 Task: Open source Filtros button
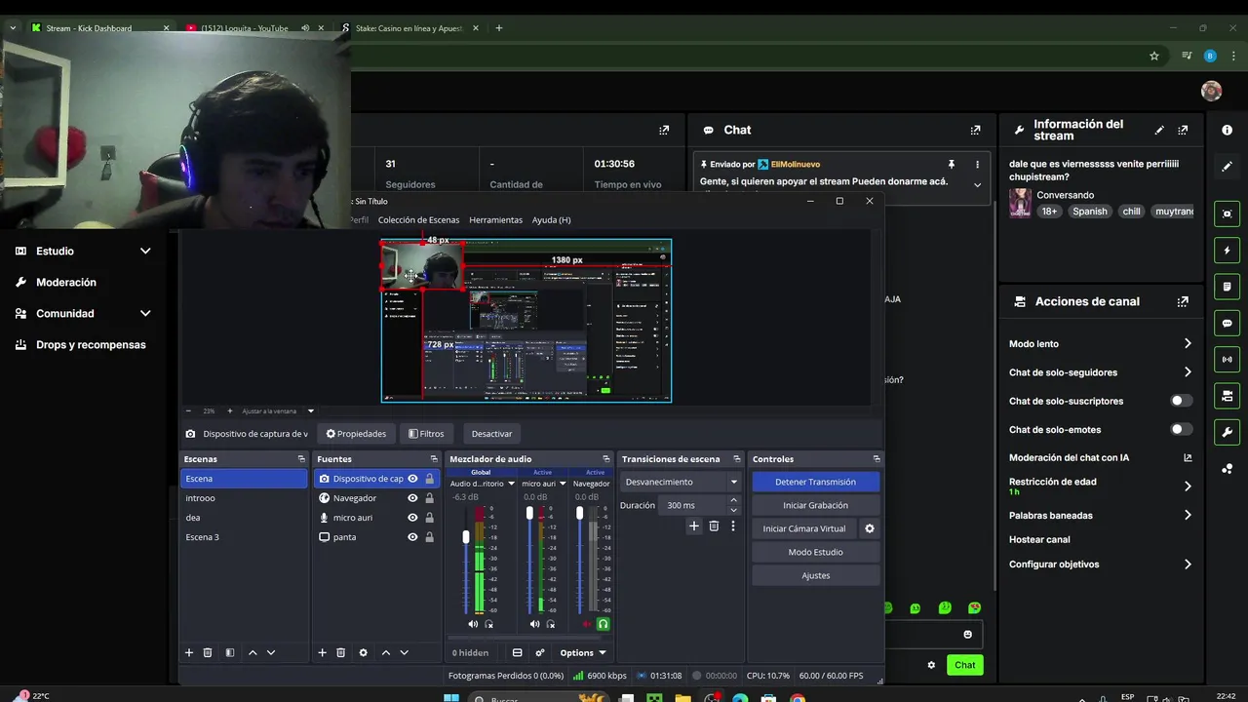[x=426, y=434]
